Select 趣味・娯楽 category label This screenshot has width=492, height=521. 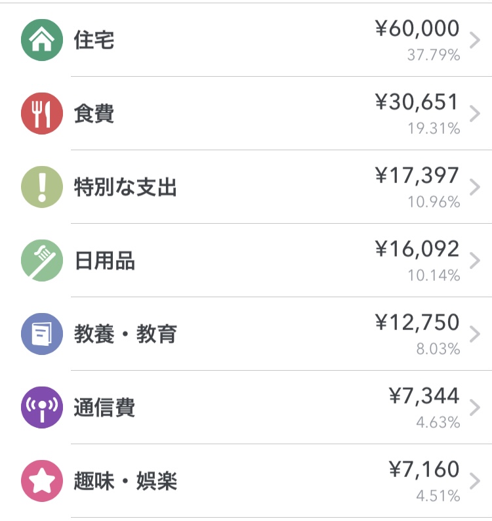tap(125, 482)
